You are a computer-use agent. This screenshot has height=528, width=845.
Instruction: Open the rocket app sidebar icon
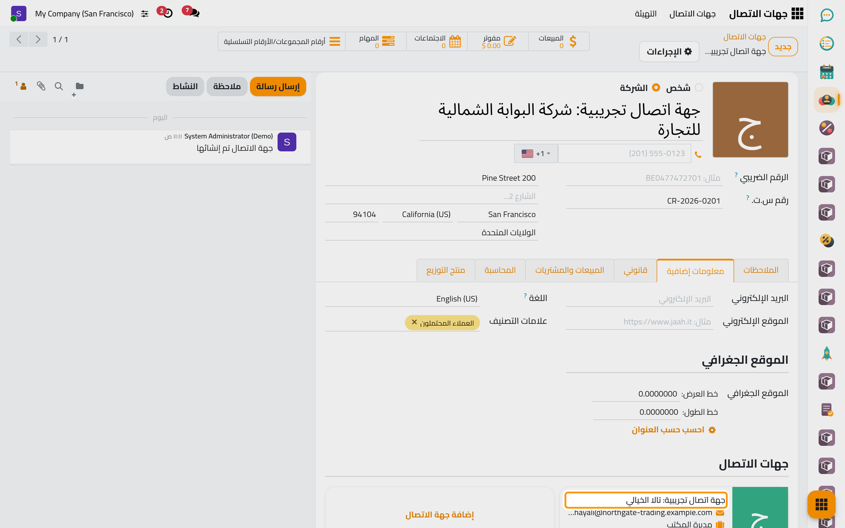pyautogui.click(x=827, y=353)
